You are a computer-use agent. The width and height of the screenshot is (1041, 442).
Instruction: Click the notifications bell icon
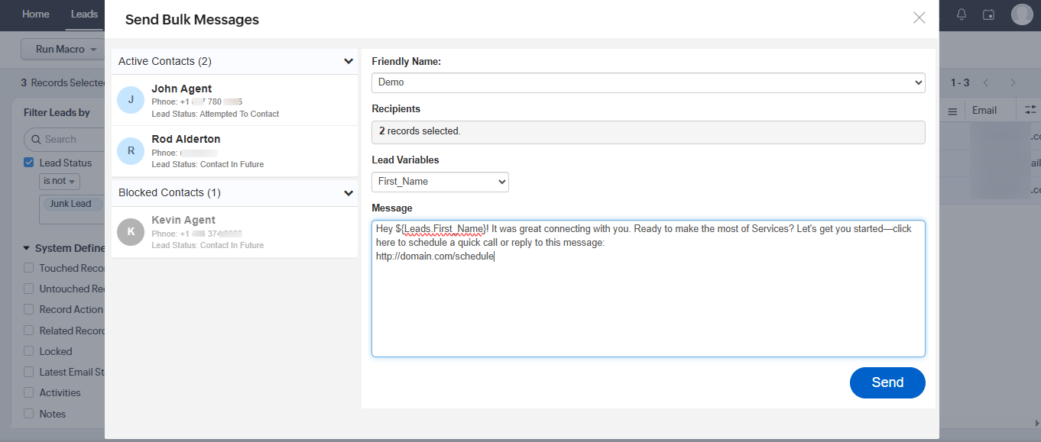[962, 15]
